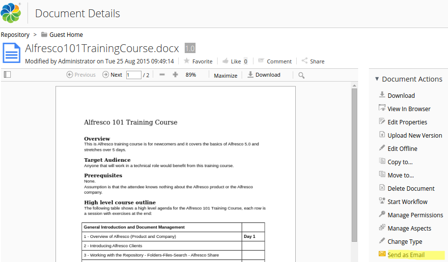The image size is (448, 262).
Task: Select Delete Document action
Action: coord(411,188)
